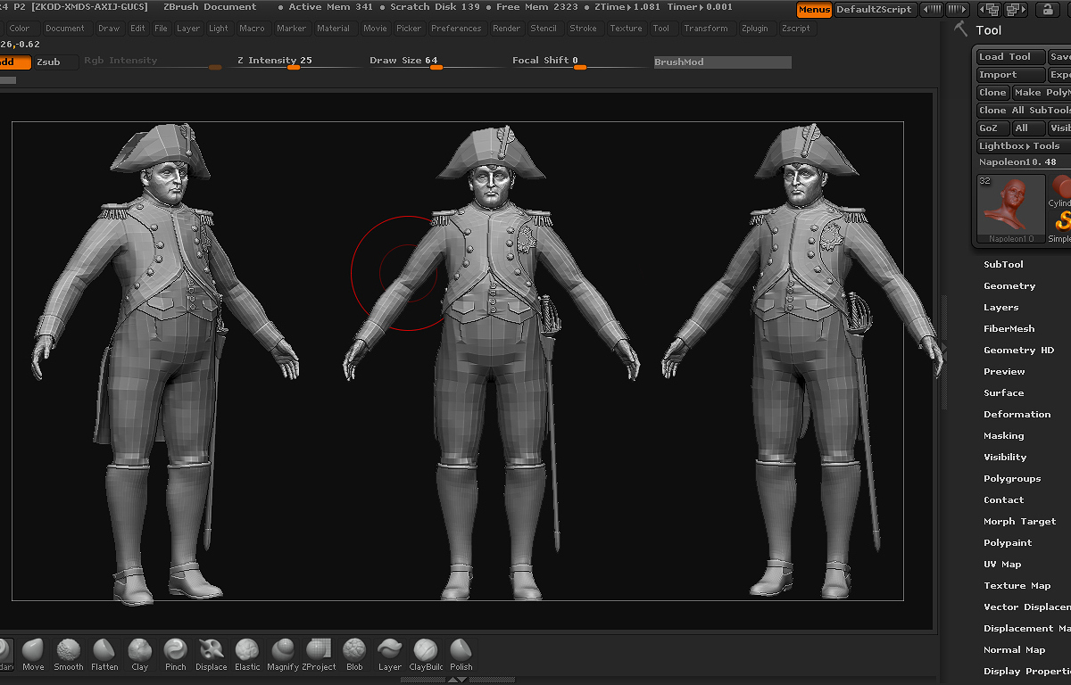Viewport: 1071px width, 685px height.
Task: Click the Tool palette hammer icon
Action: click(961, 29)
